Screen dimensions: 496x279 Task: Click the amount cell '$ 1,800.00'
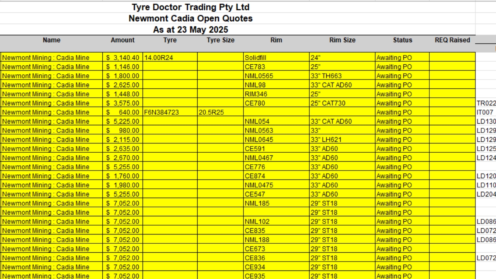tap(123, 76)
